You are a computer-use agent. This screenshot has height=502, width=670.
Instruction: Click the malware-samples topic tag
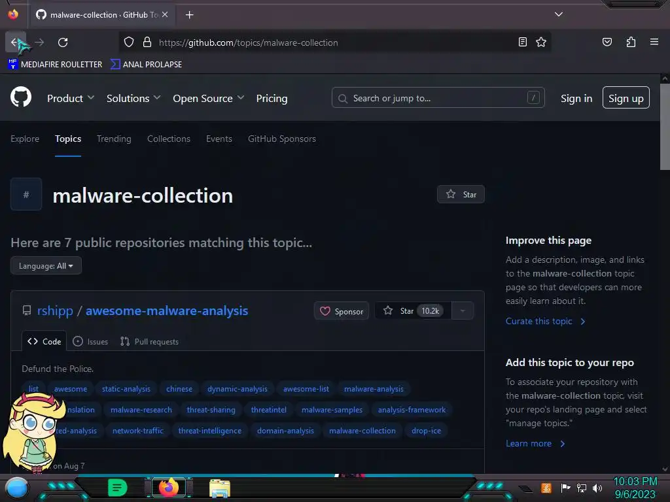332,410
